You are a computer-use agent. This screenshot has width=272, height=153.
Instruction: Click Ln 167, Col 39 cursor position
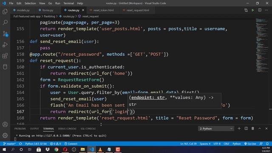click(x=188, y=144)
